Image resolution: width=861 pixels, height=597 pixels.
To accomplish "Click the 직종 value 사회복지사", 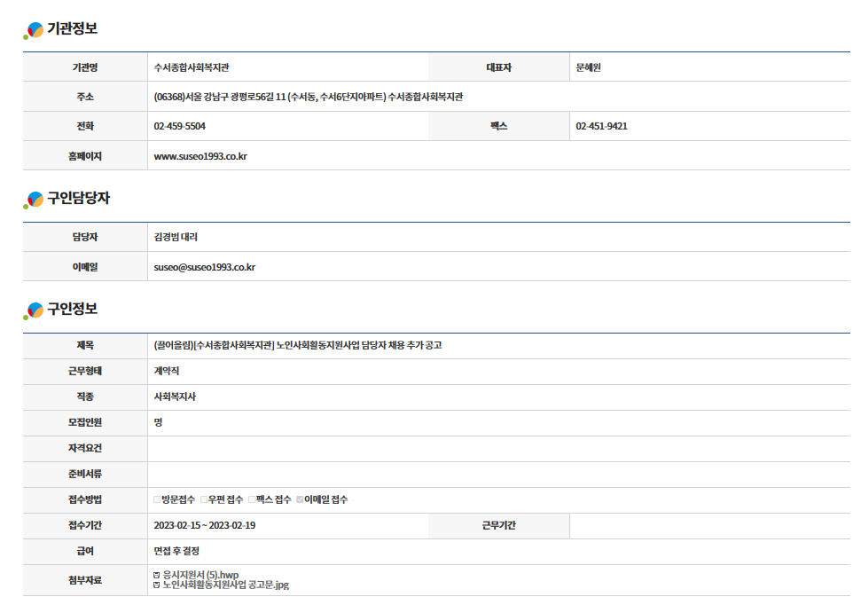I will coord(175,397).
